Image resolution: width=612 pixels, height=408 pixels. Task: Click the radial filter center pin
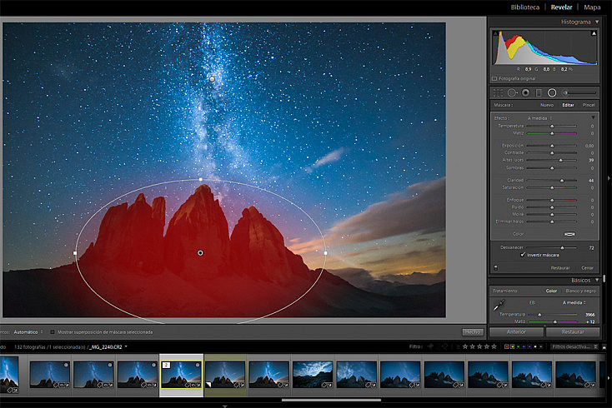tap(200, 253)
